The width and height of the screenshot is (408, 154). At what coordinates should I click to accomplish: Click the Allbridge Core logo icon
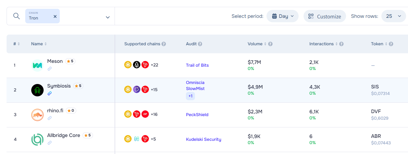[x=37, y=139]
